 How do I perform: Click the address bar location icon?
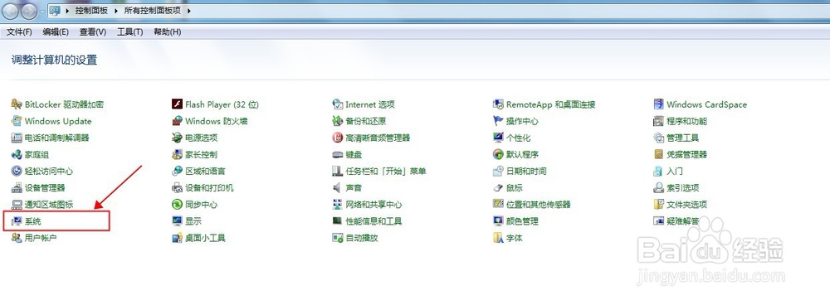[55, 10]
